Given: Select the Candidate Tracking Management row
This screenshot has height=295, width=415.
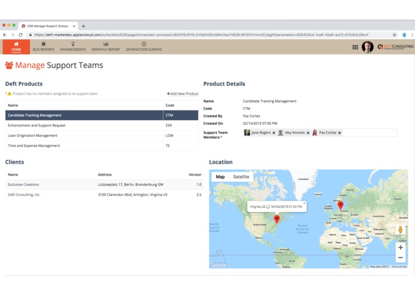Looking at the screenshot, I should point(102,115).
